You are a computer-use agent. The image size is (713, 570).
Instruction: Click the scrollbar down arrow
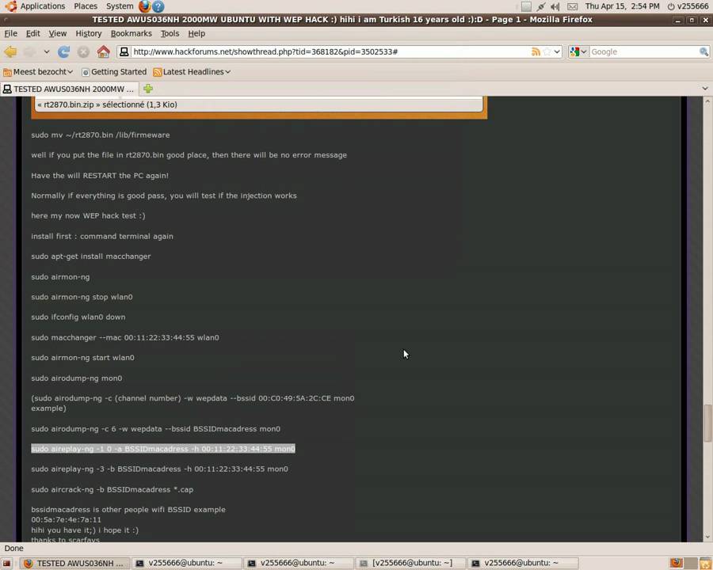[707, 538]
